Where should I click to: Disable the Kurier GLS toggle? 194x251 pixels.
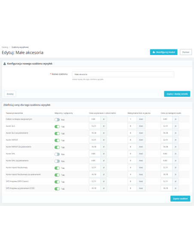pos(57,127)
